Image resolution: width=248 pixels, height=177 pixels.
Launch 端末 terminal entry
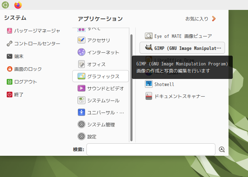pyautogui.click(x=15, y=56)
